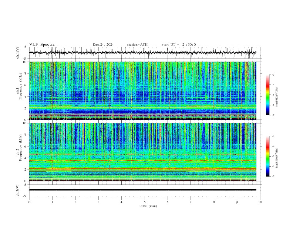This screenshot has height=227, width=293.
Task: Click time axis tick label "10"
Action: pyautogui.click(x=260, y=202)
